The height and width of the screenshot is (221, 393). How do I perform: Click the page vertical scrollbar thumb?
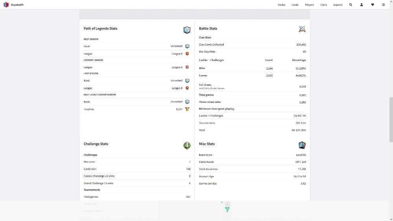click(x=391, y=120)
